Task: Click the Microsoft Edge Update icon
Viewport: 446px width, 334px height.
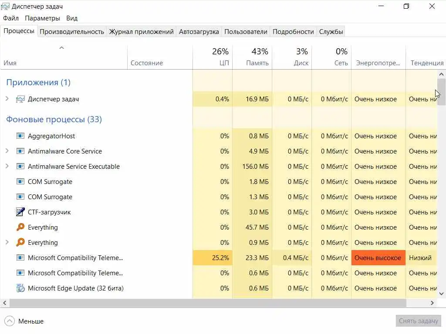Action: pos(20,288)
